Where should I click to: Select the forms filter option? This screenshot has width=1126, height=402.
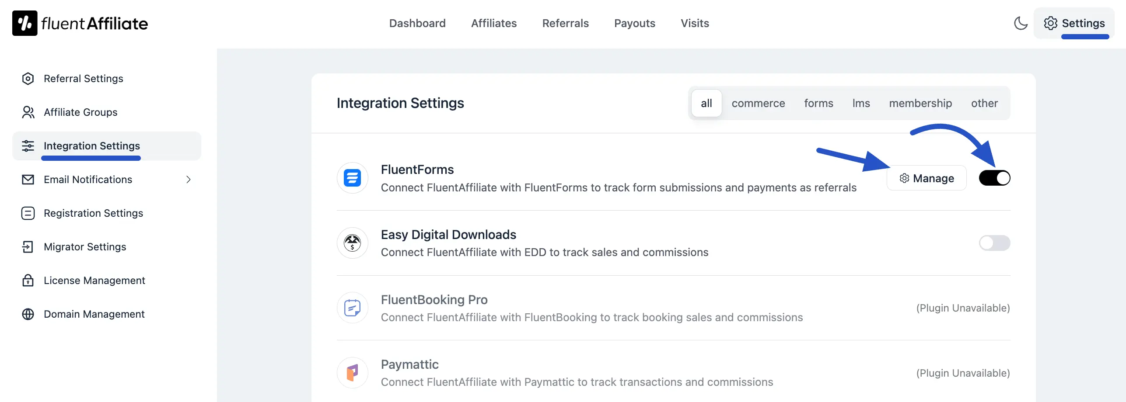pos(818,103)
